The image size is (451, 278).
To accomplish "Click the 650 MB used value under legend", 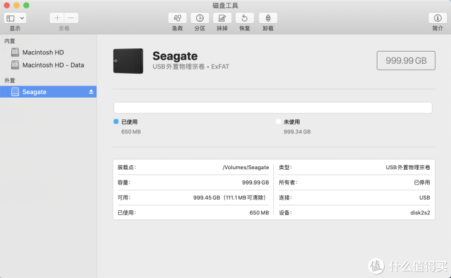I will (131, 132).
